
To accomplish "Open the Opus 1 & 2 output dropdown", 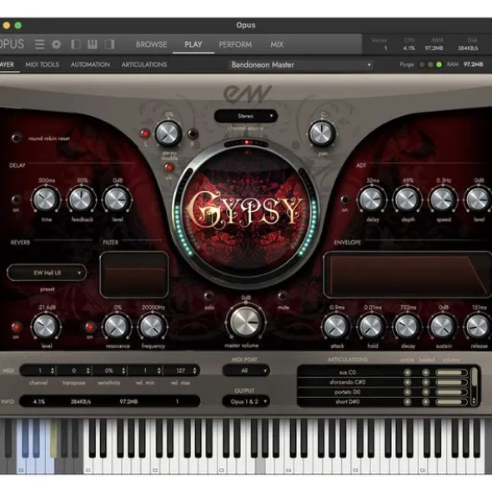I will (x=245, y=401).
